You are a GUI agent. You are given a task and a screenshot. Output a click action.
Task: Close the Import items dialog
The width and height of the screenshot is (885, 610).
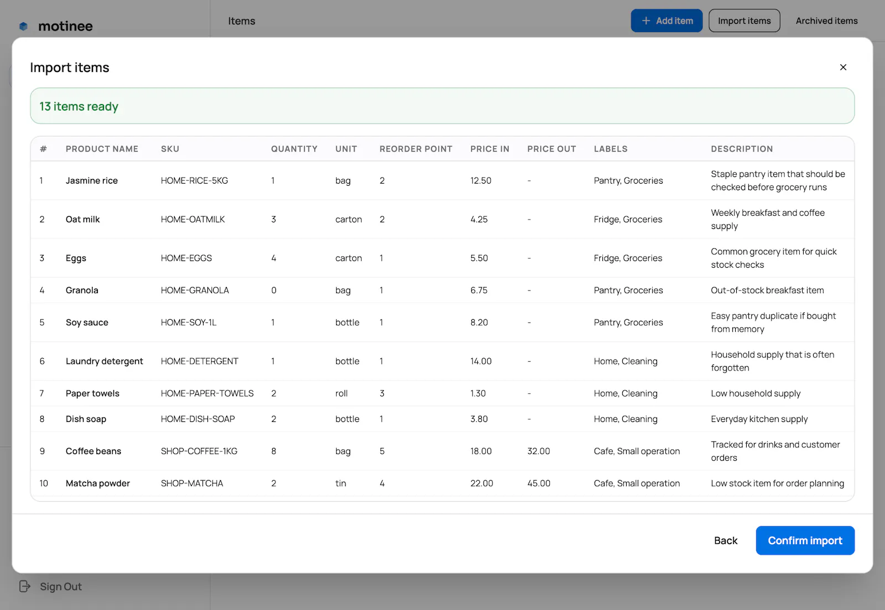[x=843, y=67]
